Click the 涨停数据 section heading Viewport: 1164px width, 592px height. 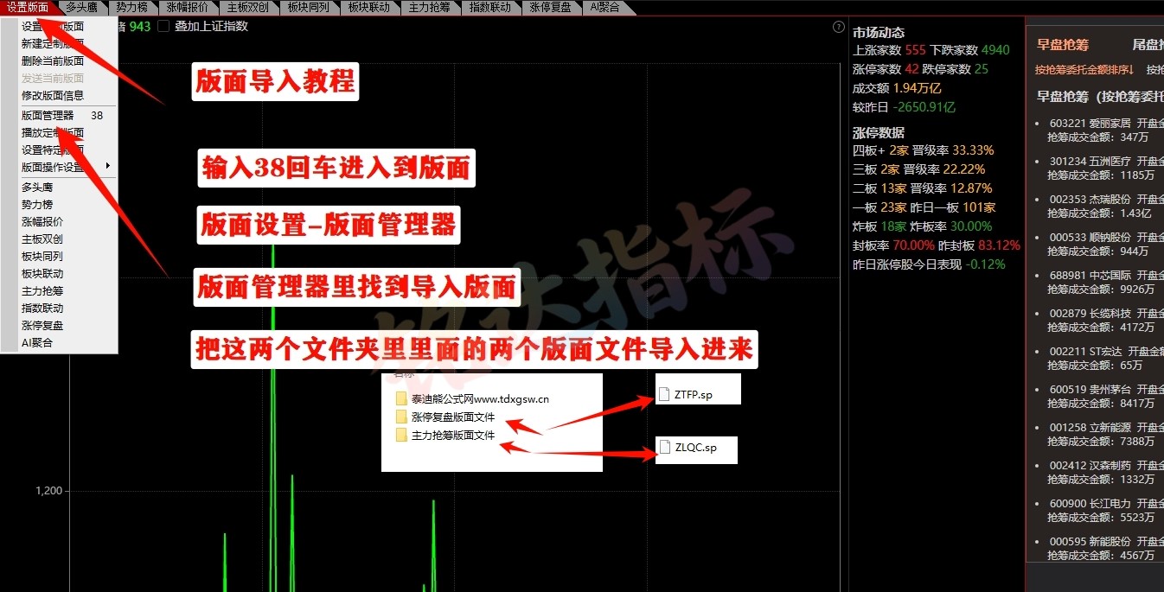879,132
